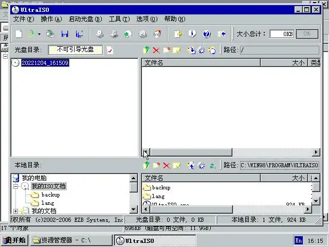Open the 操作(A) menu
Viewport: 329px width, 247px height.
(51, 19)
